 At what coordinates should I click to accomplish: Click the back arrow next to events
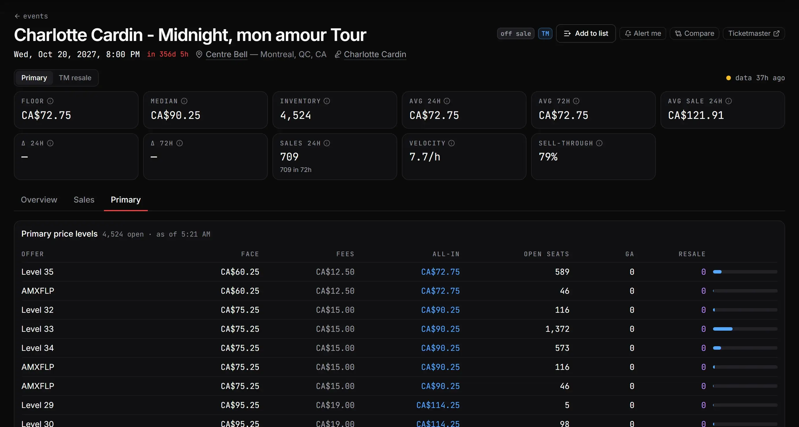coord(17,16)
